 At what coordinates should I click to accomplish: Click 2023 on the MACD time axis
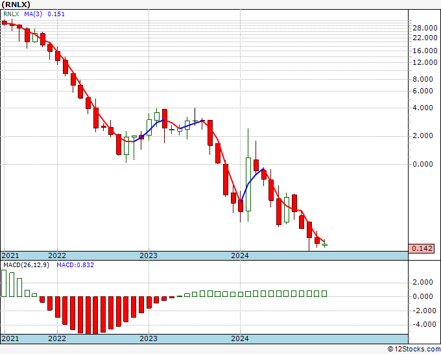(149, 338)
